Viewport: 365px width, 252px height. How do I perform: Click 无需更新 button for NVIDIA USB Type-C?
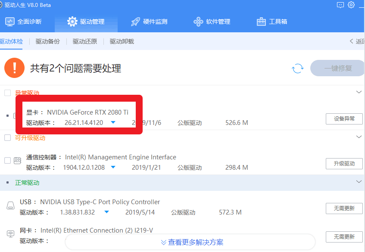click(344, 208)
